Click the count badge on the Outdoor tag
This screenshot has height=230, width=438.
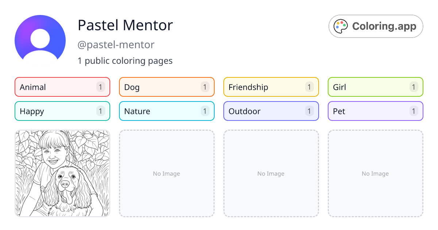309,111
